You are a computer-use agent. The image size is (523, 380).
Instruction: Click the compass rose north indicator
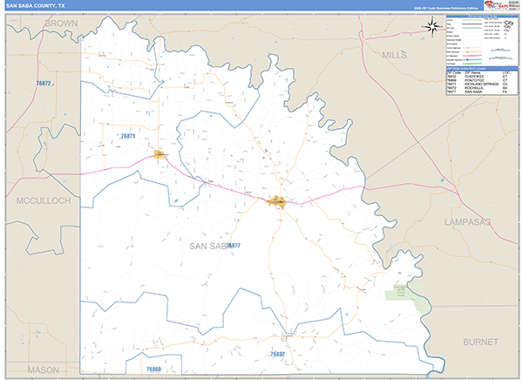pos(432,26)
